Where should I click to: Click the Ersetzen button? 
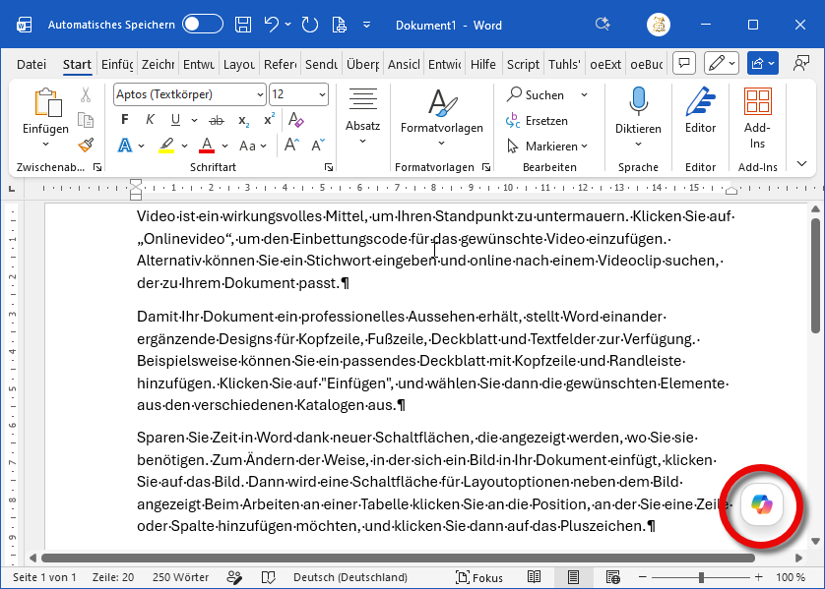pyautogui.click(x=537, y=120)
